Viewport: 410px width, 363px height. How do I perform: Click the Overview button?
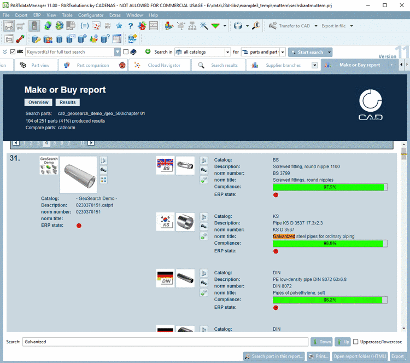pos(38,102)
